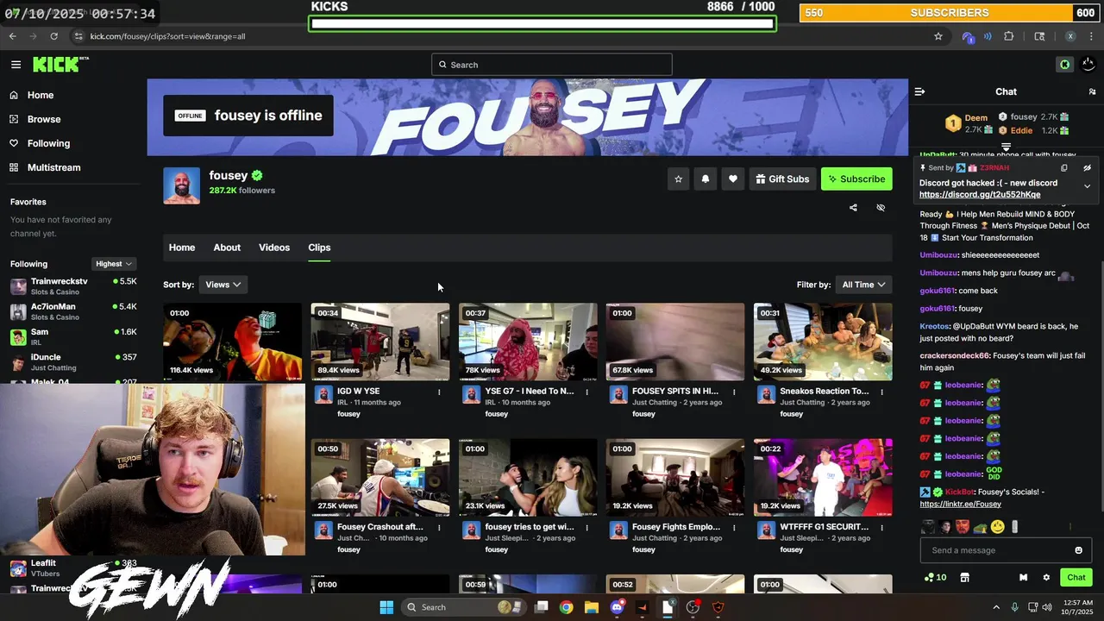The width and height of the screenshot is (1104, 621).
Task: Open browser extensions puzzle icon
Action: [x=1009, y=36]
